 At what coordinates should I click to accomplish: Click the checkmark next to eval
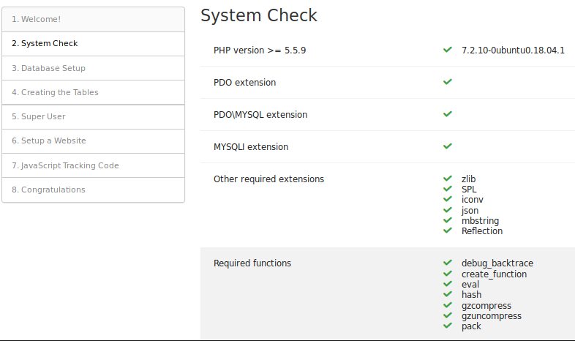(447, 284)
